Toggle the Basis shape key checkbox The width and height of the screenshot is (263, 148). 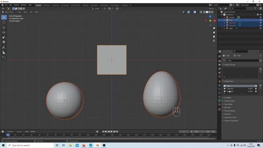coord(256,86)
